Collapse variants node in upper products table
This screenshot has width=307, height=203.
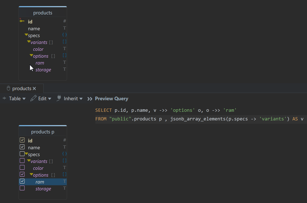tap(29, 42)
